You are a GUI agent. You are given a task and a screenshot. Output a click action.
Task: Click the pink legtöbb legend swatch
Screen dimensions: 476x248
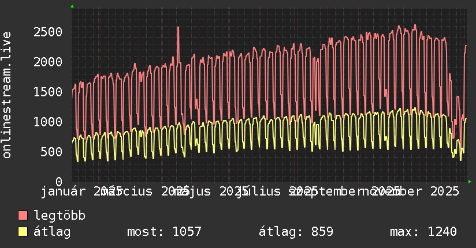(23, 215)
